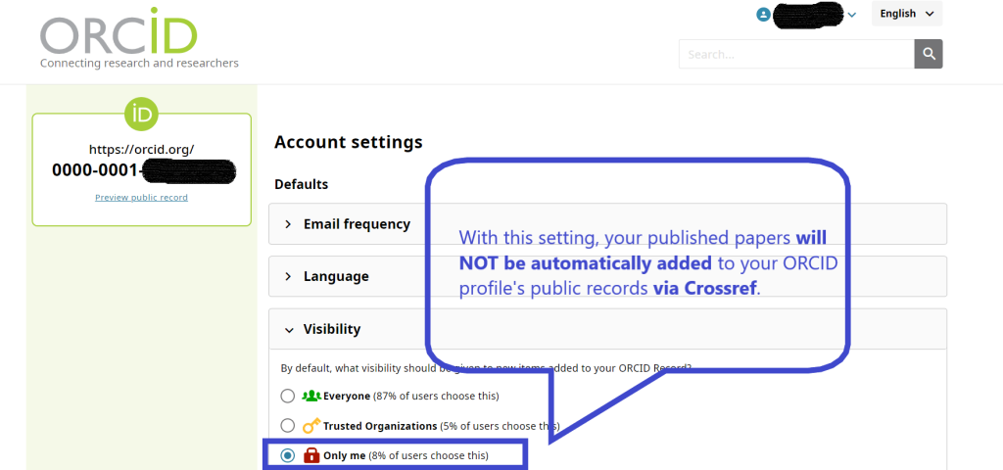Select the Everyone visibility radio button
The height and width of the screenshot is (470, 1003).
[288, 396]
